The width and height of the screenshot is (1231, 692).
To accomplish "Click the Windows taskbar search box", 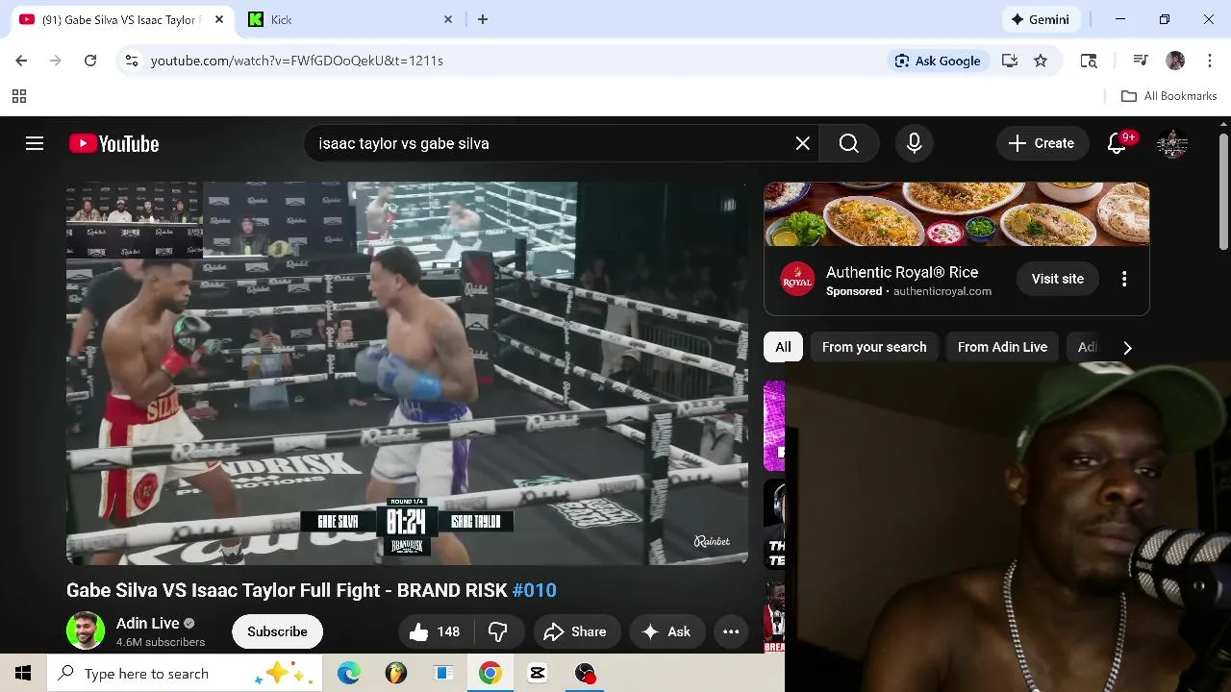I will click(186, 674).
